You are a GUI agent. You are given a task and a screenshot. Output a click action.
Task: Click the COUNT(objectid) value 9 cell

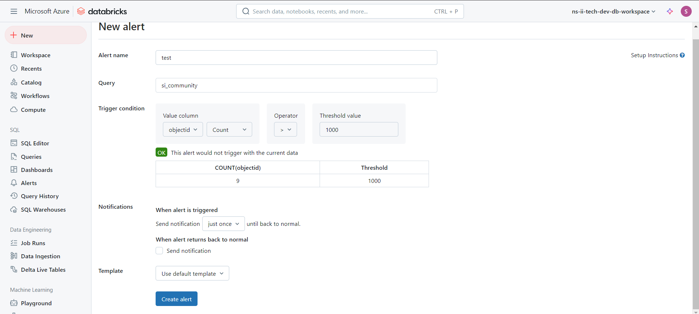pos(238,181)
